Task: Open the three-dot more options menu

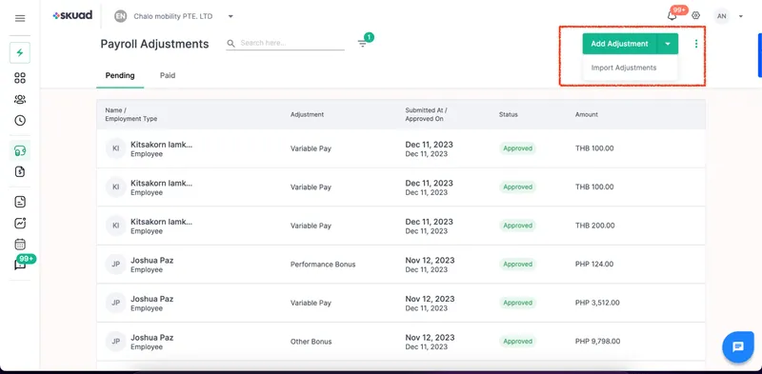Action: point(696,44)
